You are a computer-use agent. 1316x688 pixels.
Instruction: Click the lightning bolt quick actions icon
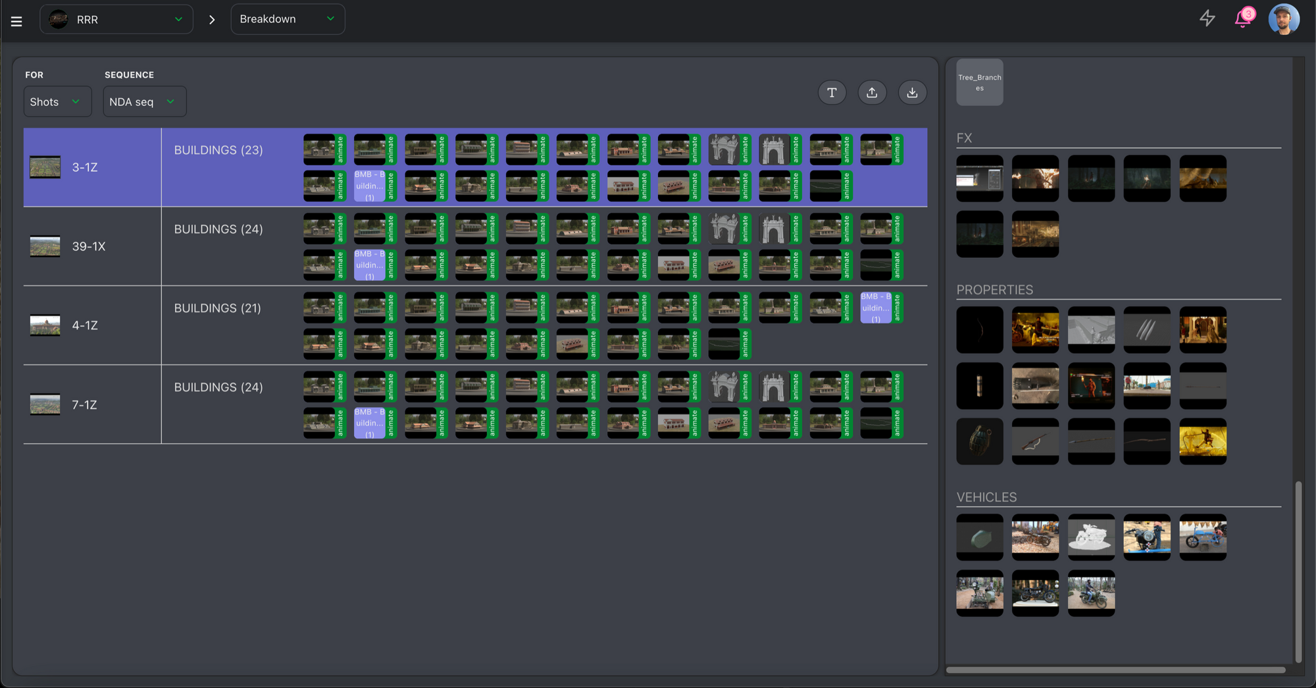[x=1207, y=18]
